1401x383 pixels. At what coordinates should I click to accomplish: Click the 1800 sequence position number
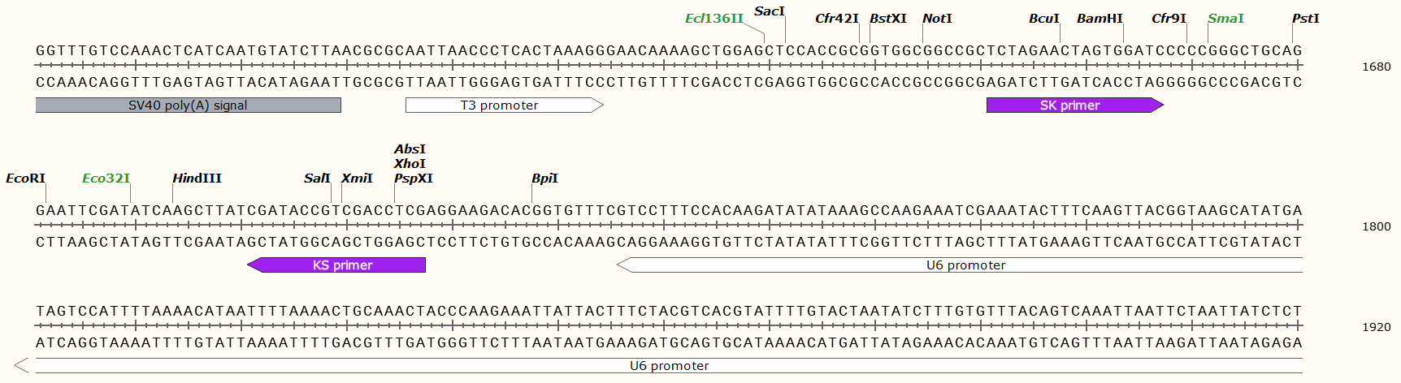(x=1376, y=227)
